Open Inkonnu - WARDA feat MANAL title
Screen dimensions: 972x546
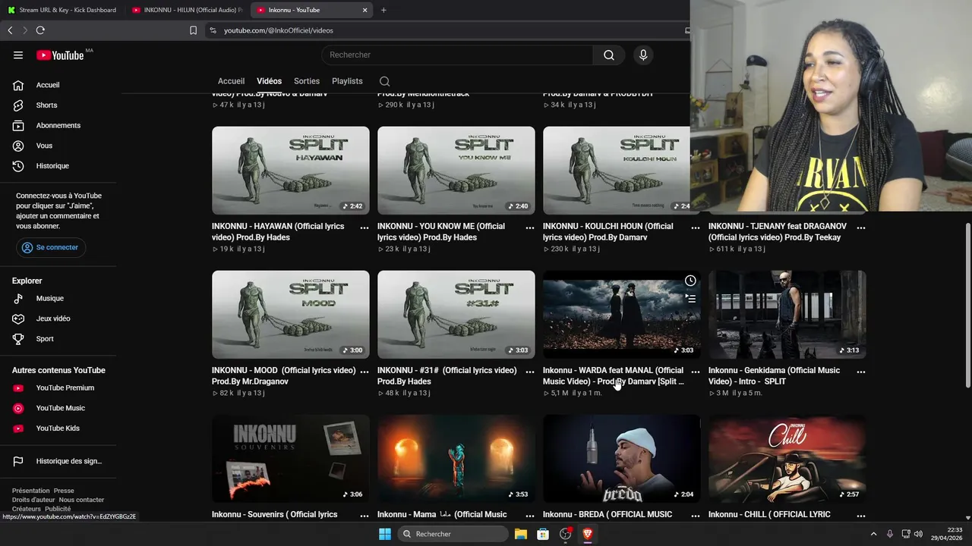pos(614,376)
